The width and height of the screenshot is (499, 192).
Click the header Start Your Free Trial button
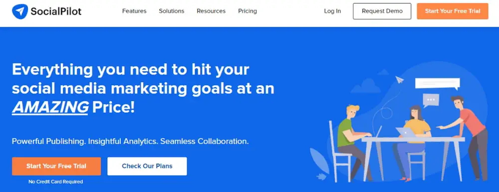coord(453,11)
